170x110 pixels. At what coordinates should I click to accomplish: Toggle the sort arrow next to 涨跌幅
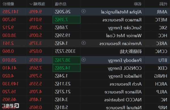(x=31, y=4)
